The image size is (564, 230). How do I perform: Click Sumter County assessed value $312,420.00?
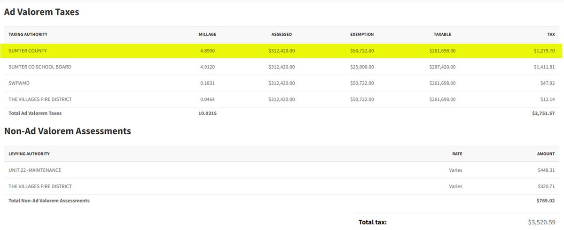tap(282, 51)
